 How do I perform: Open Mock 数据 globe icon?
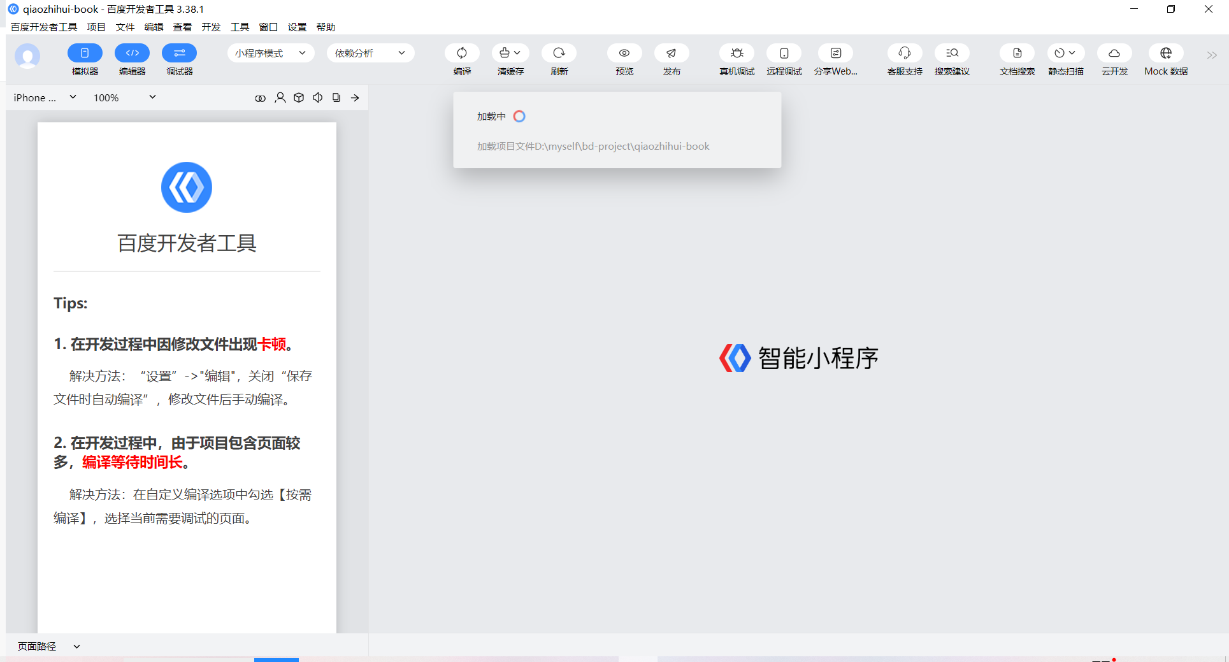pos(1166,53)
